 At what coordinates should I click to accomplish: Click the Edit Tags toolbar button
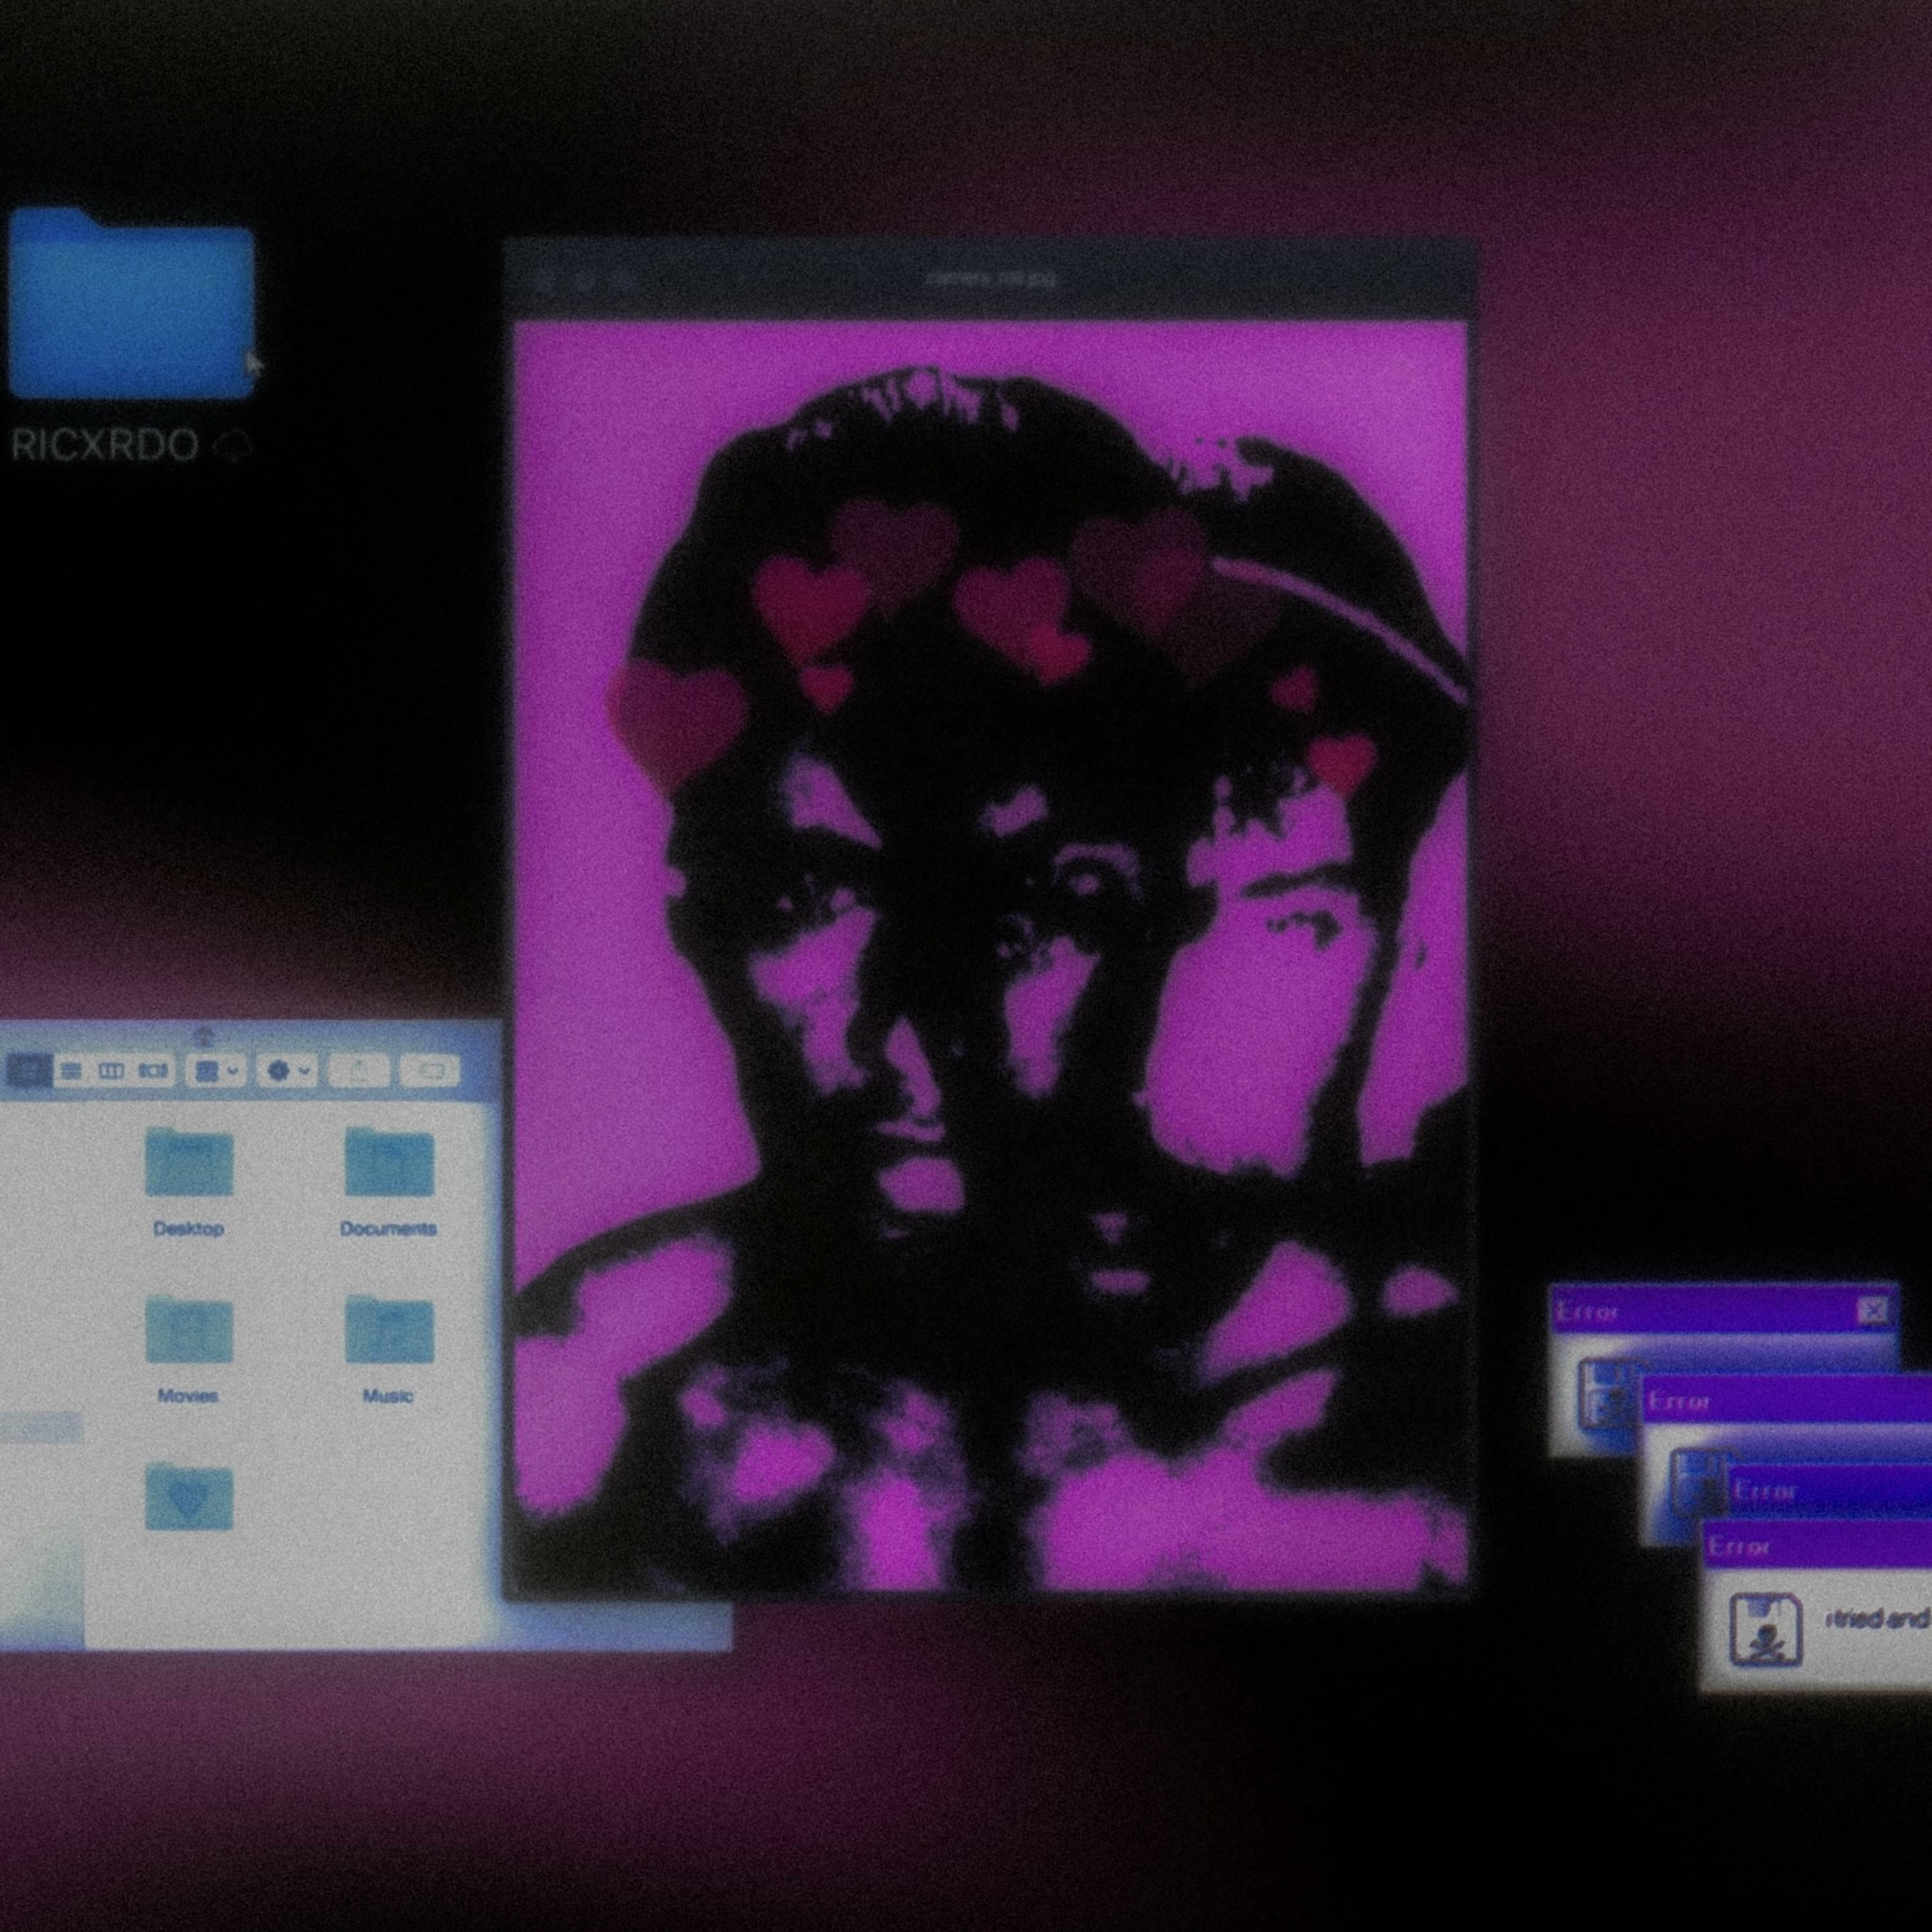point(430,1071)
